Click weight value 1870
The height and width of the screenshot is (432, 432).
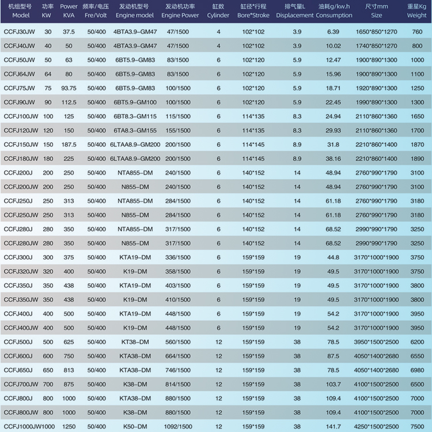[417, 145]
